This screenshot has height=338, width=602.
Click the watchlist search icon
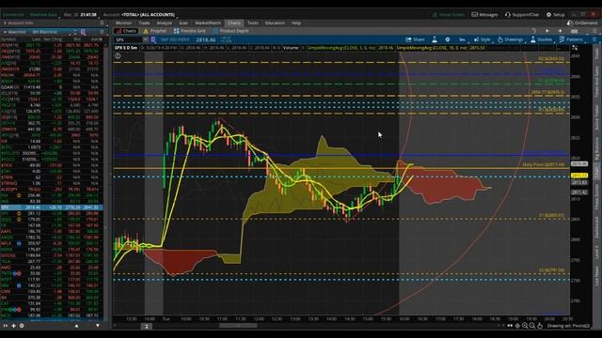point(83,32)
